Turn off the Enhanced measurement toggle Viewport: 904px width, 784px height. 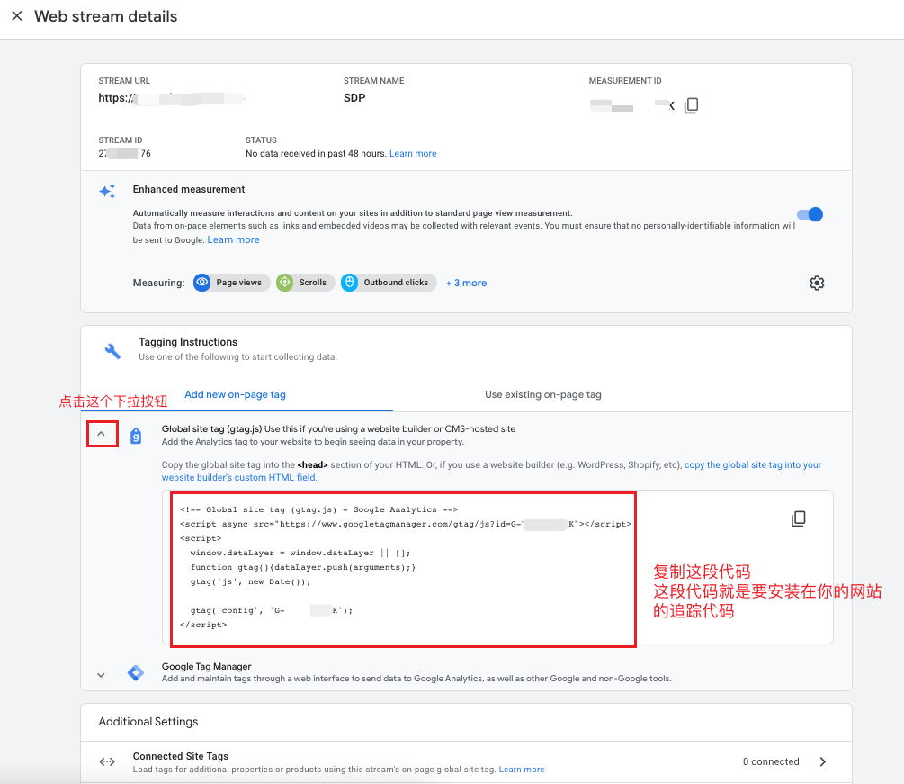[810, 214]
